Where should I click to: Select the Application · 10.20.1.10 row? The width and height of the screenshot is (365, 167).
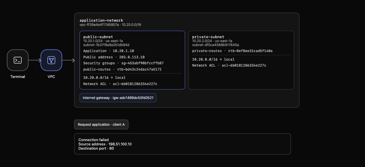(109, 51)
